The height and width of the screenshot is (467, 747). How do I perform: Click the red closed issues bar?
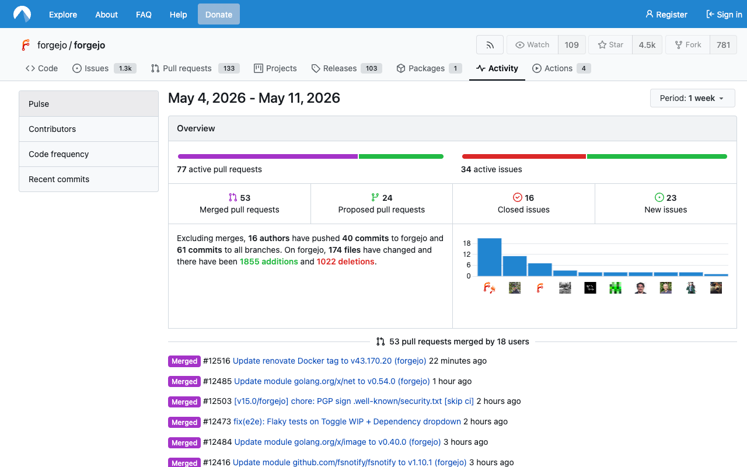point(524,156)
